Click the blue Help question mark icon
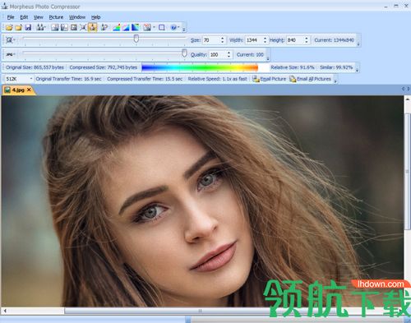The image size is (411, 323). point(173,27)
